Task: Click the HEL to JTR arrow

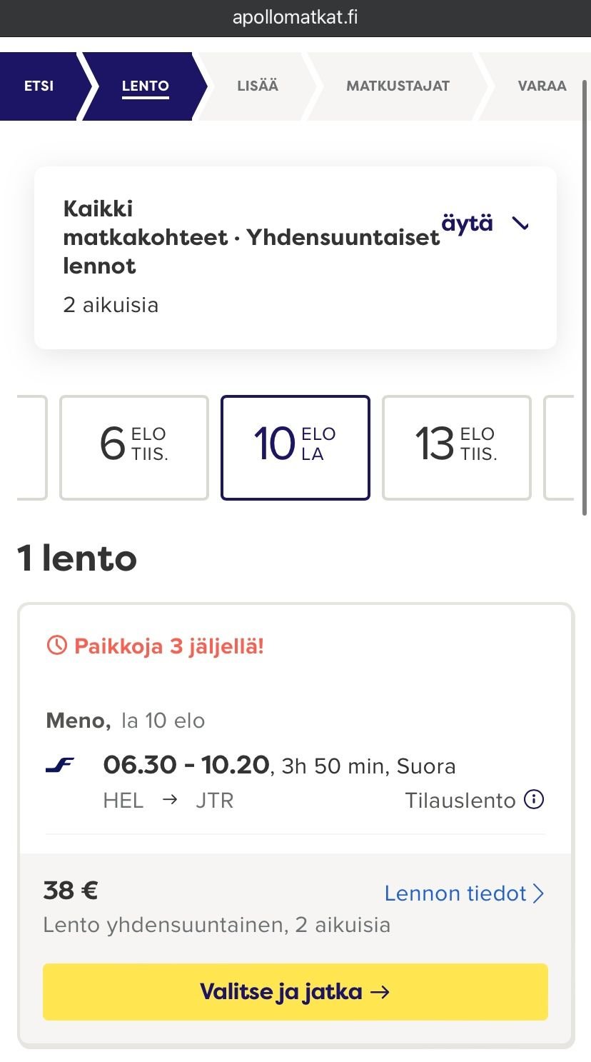Action: (169, 799)
